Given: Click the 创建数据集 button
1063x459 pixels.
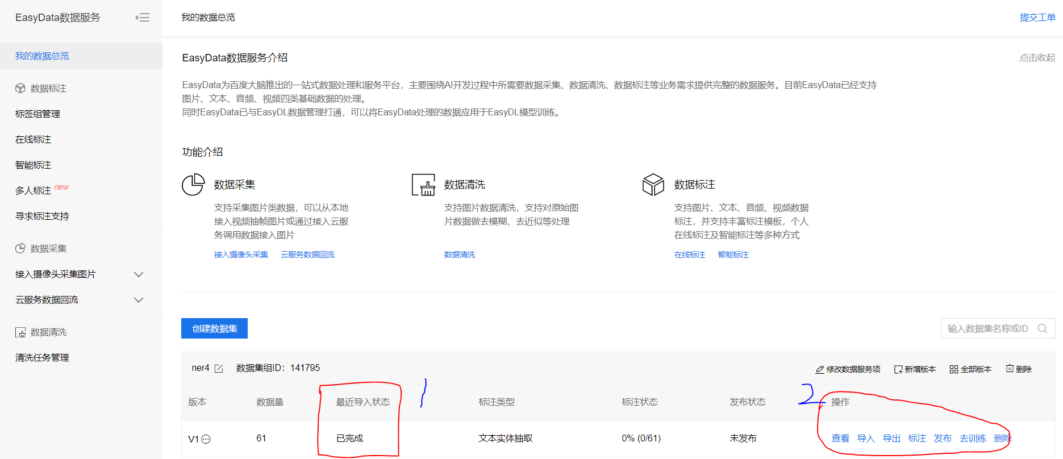Looking at the screenshot, I should 214,328.
